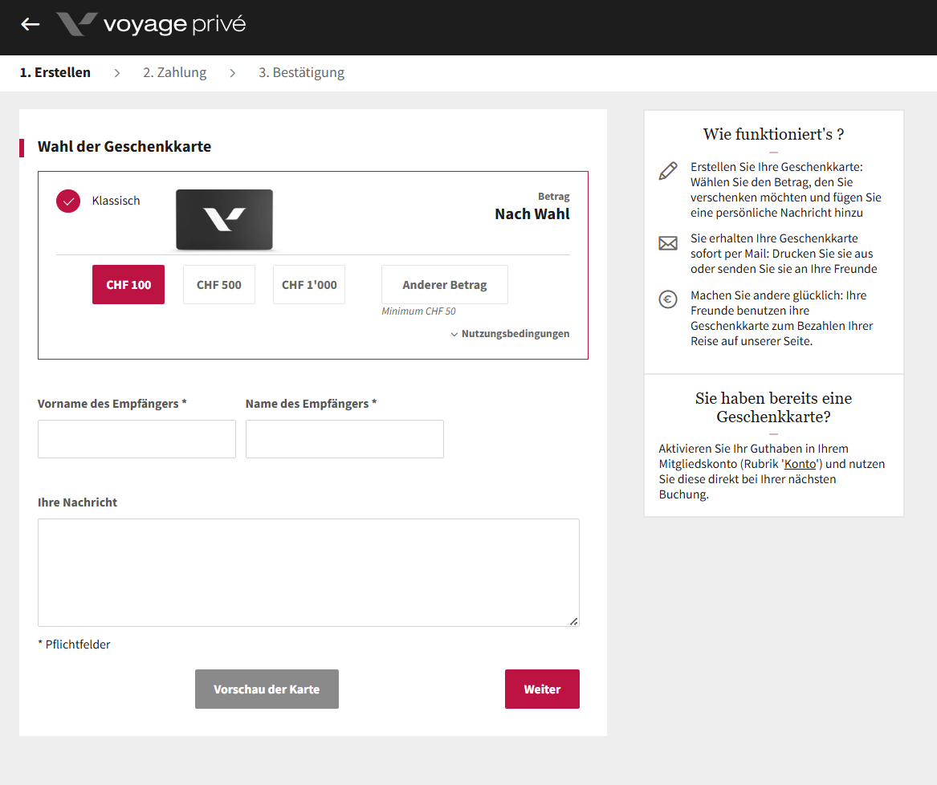937x785 pixels.
Task: Go to step 2. Zahlung
Action: point(174,73)
